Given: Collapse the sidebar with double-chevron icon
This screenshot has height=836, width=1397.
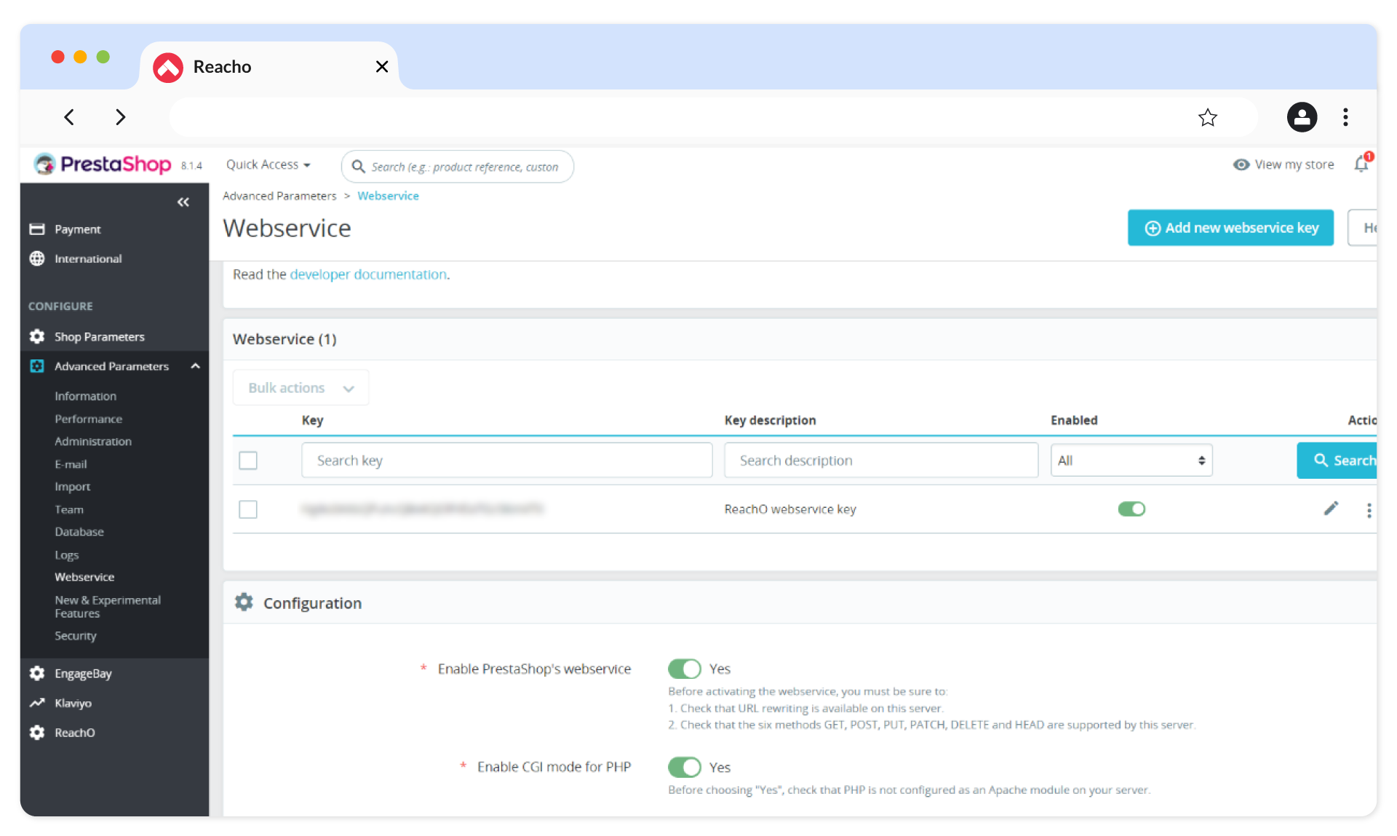Looking at the screenshot, I should (x=183, y=202).
